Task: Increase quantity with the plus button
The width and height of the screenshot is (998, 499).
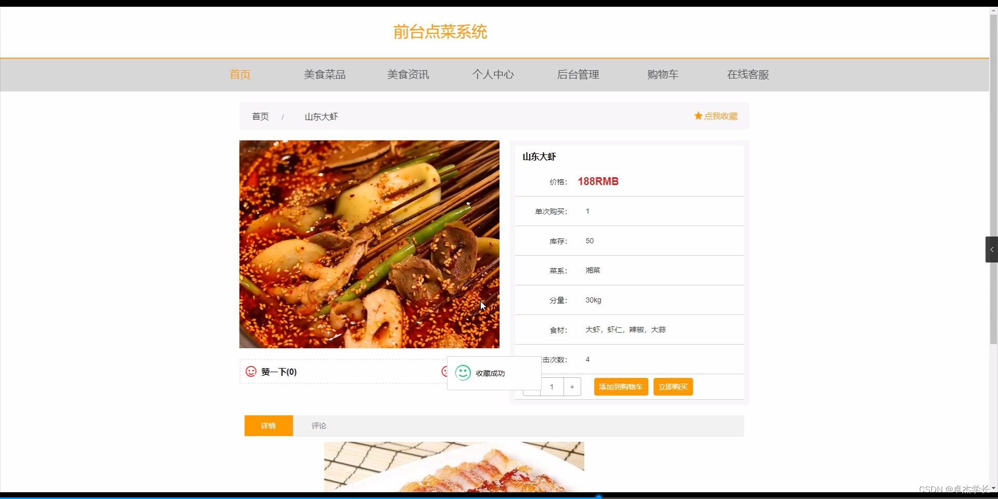Action: click(x=572, y=387)
